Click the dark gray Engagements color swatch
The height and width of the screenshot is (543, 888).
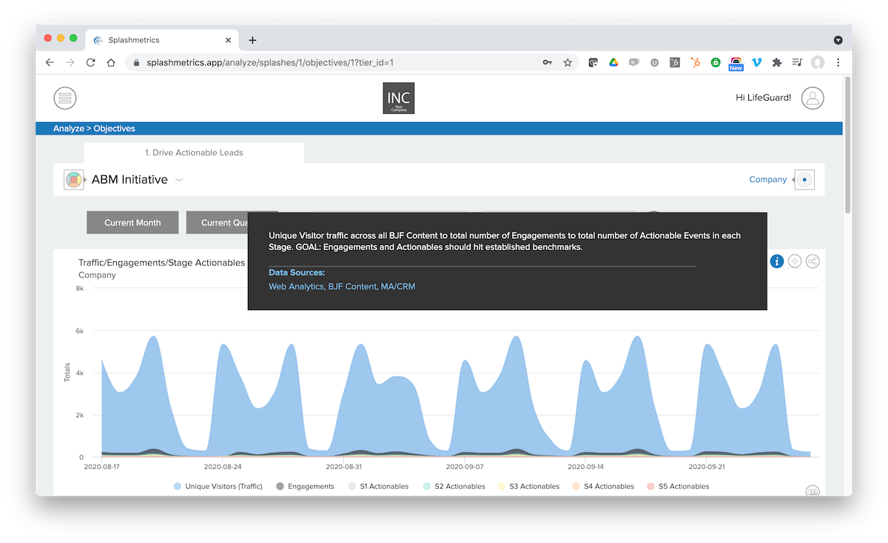click(x=280, y=487)
